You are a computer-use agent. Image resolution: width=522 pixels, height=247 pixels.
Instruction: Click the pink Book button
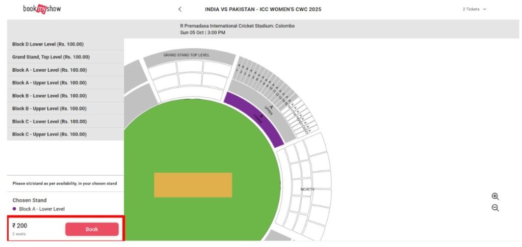click(92, 229)
